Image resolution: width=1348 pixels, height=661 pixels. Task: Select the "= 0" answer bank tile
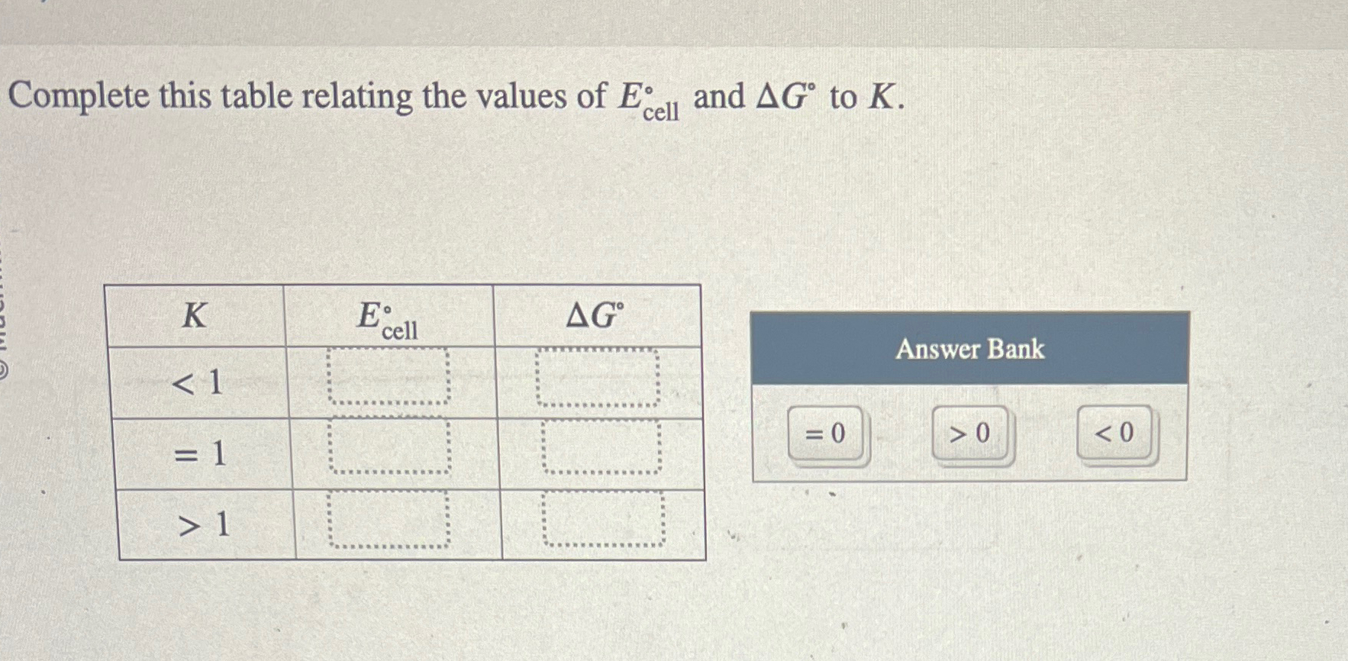click(x=827, y=434)
